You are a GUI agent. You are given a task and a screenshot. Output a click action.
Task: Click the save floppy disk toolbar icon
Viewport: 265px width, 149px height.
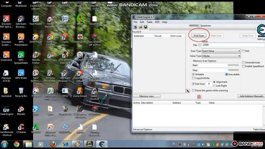click(x=146, y=27)
